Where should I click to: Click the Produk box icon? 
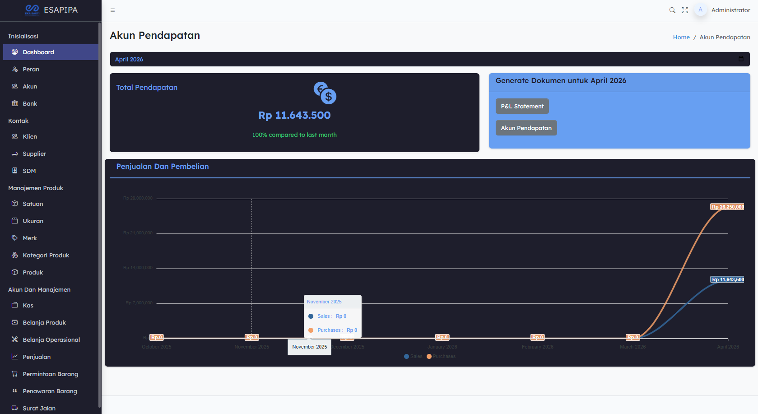coord(15,272)
